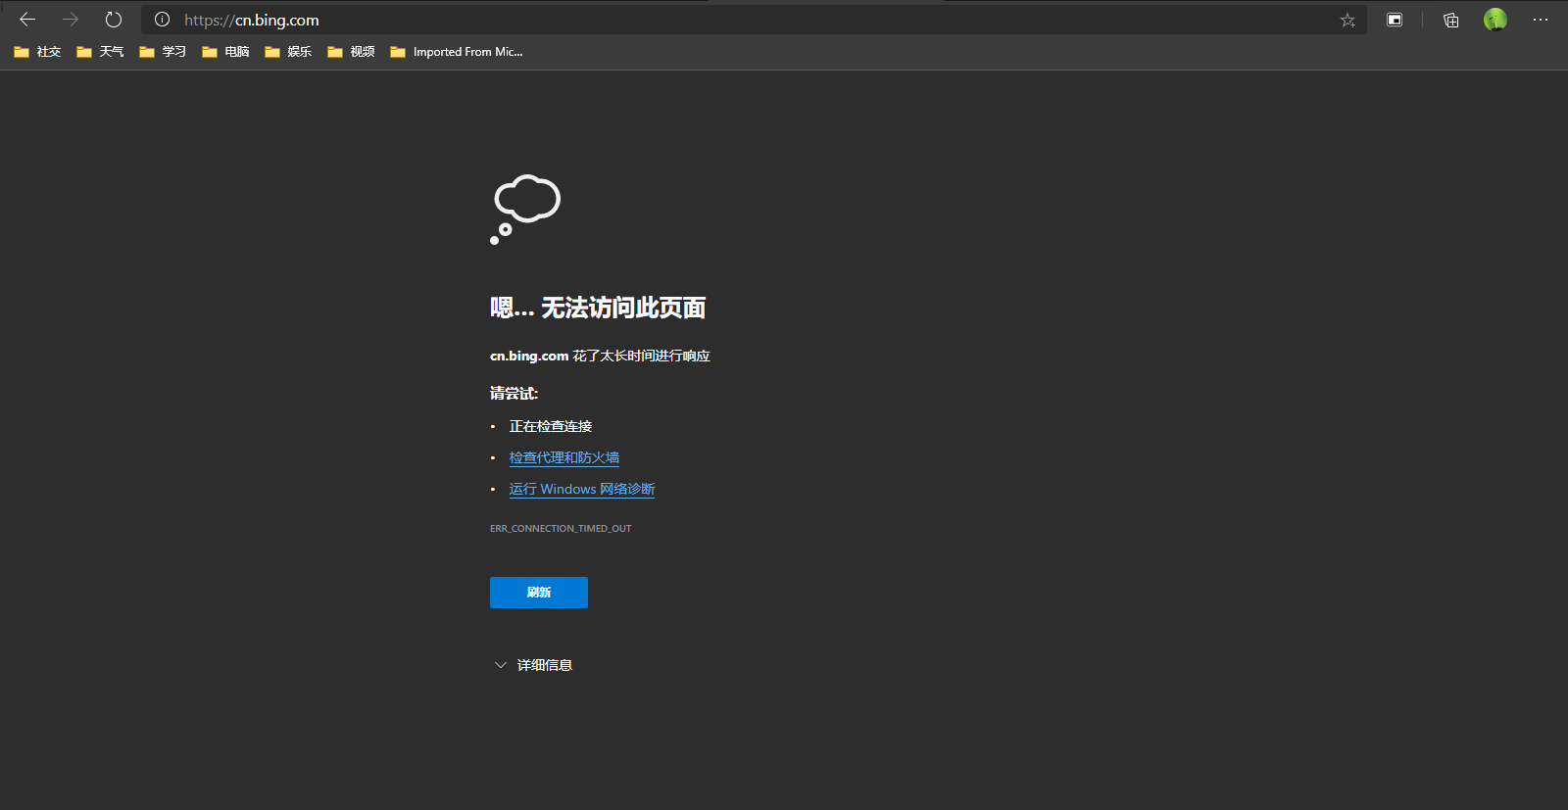
Task: Open the Collections icon in toolbar
Action: point(1451,20)
